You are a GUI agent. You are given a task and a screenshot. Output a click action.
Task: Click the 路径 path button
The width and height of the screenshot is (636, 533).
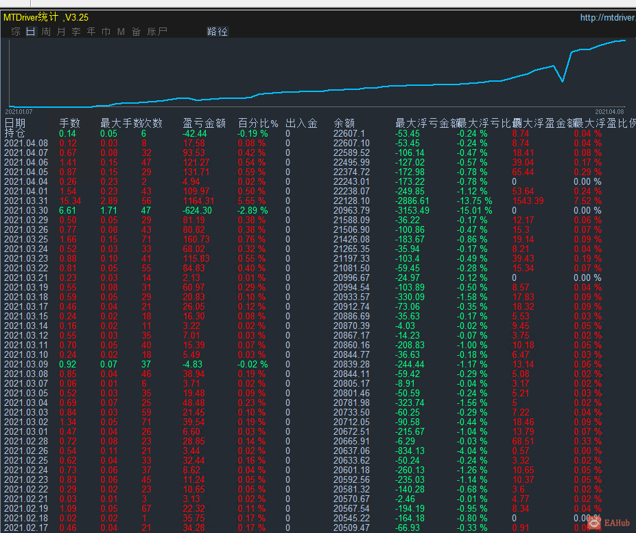point(217,32)
